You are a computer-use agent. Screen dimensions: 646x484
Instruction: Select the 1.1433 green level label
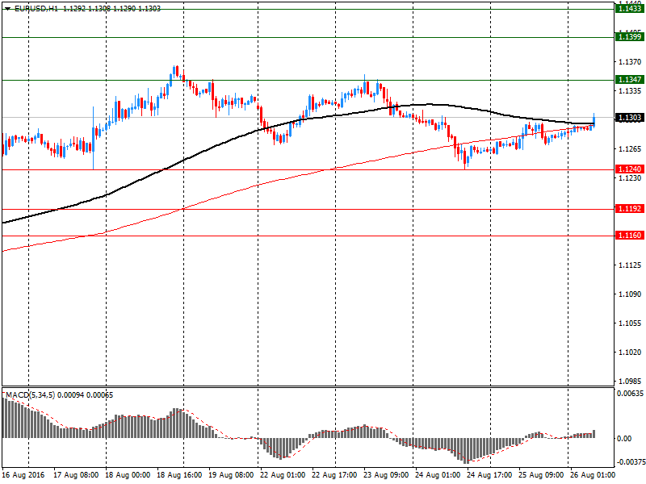click(x=630, y=9)
